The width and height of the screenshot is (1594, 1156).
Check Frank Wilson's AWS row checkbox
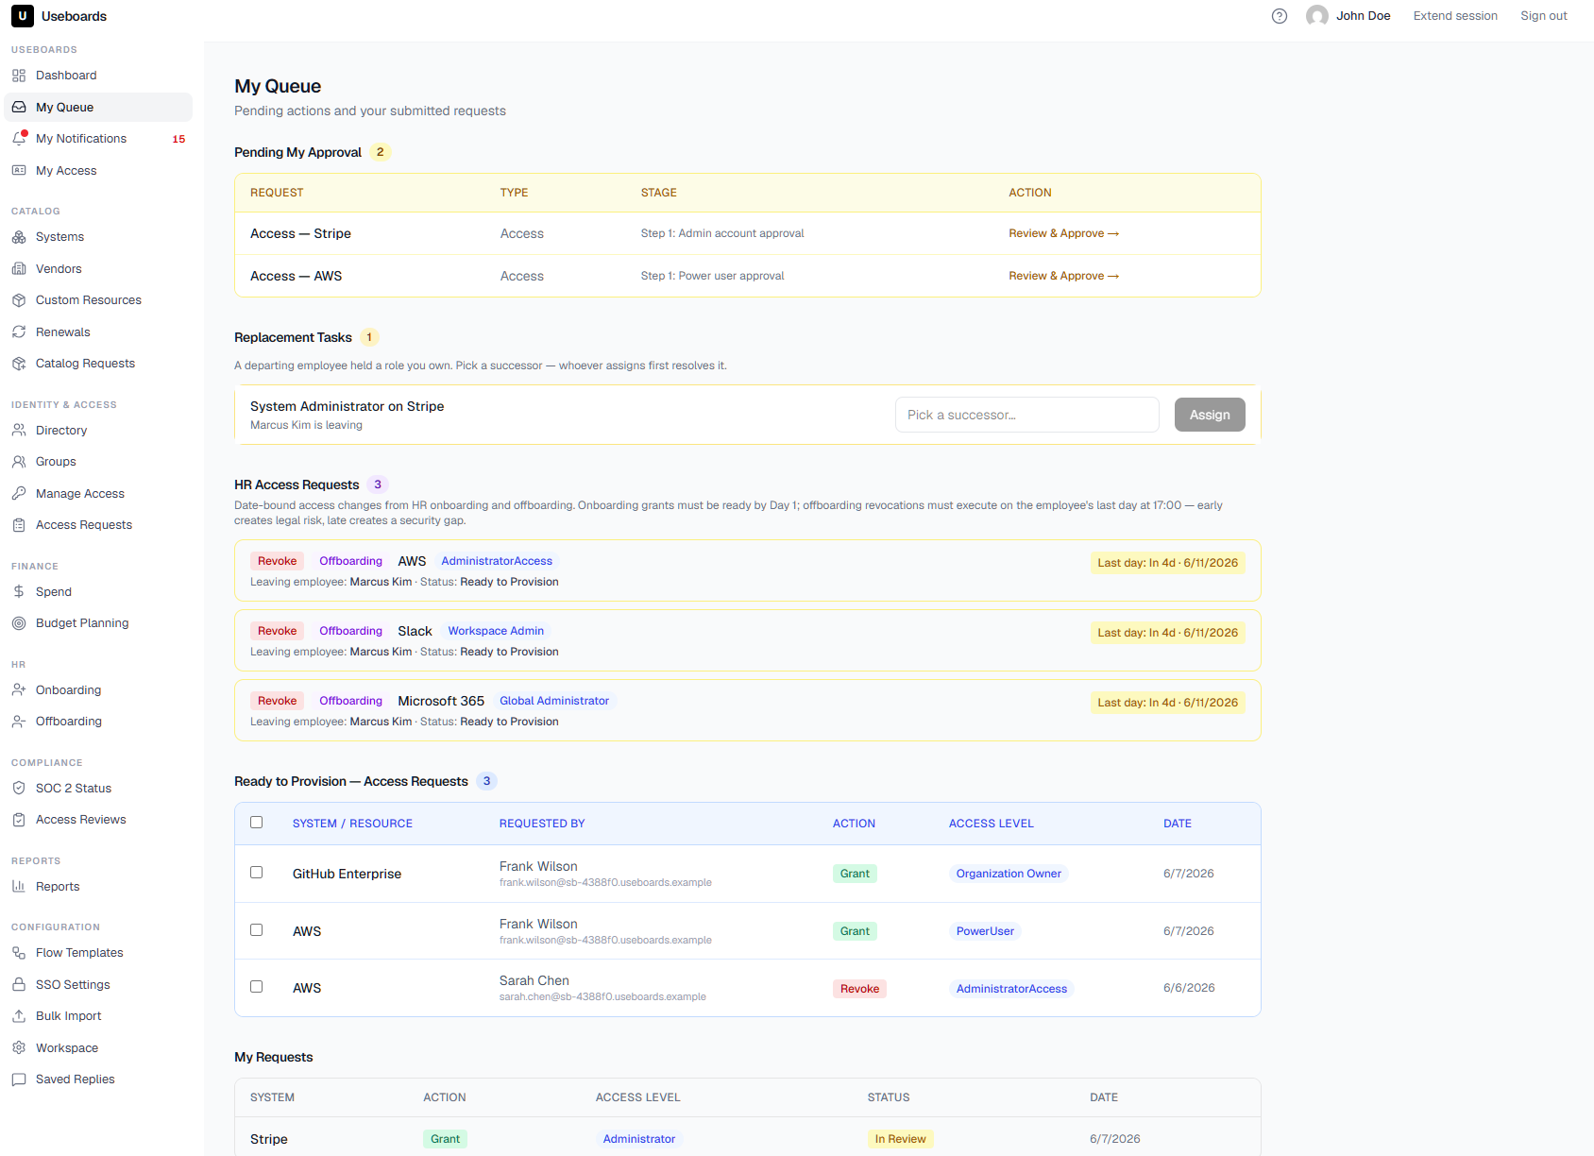[x=256, y=930]
